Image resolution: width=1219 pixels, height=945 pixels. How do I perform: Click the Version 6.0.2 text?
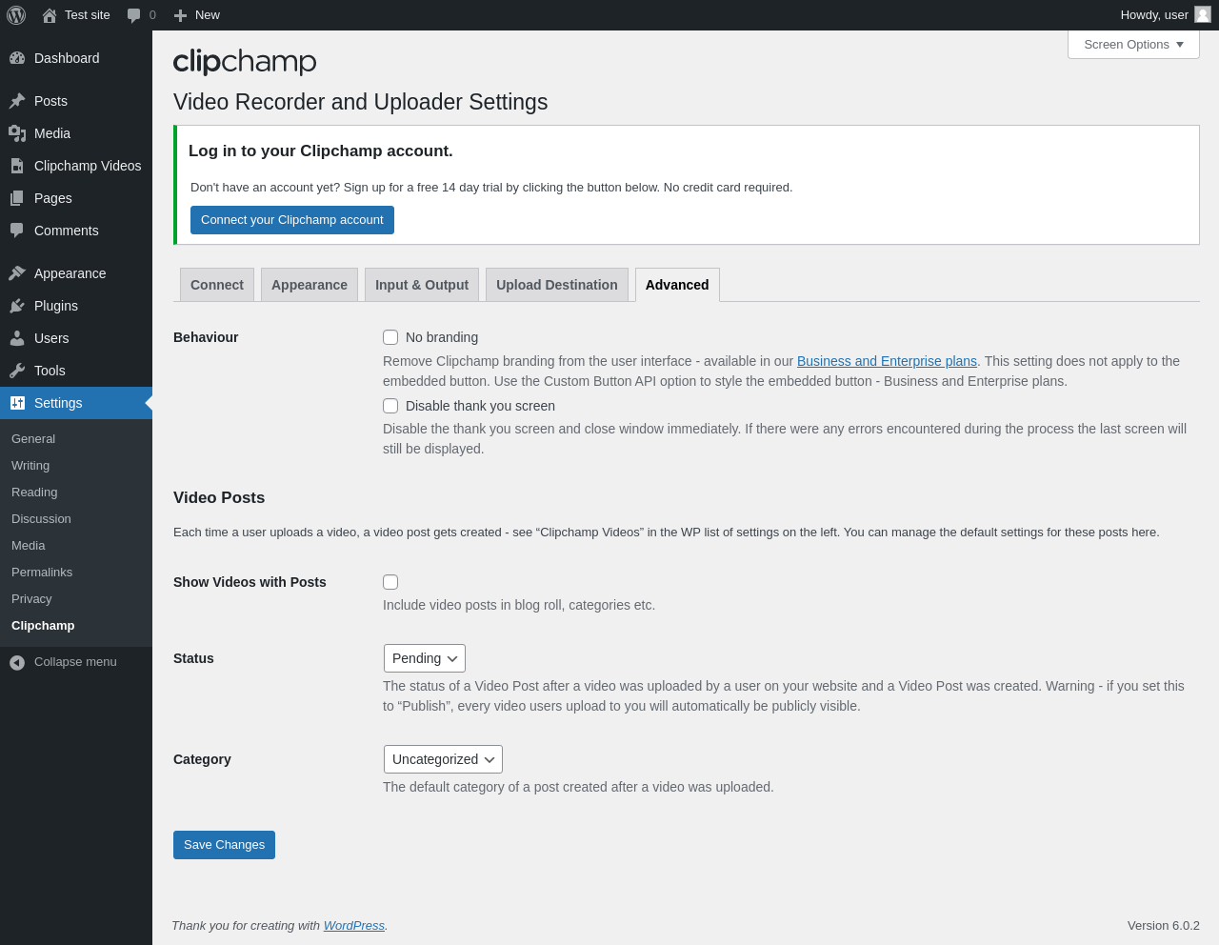click(1164, 926)
